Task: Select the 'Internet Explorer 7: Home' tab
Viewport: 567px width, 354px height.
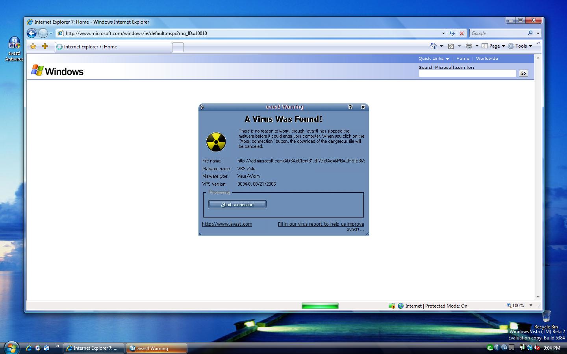Action: [113, 47]
